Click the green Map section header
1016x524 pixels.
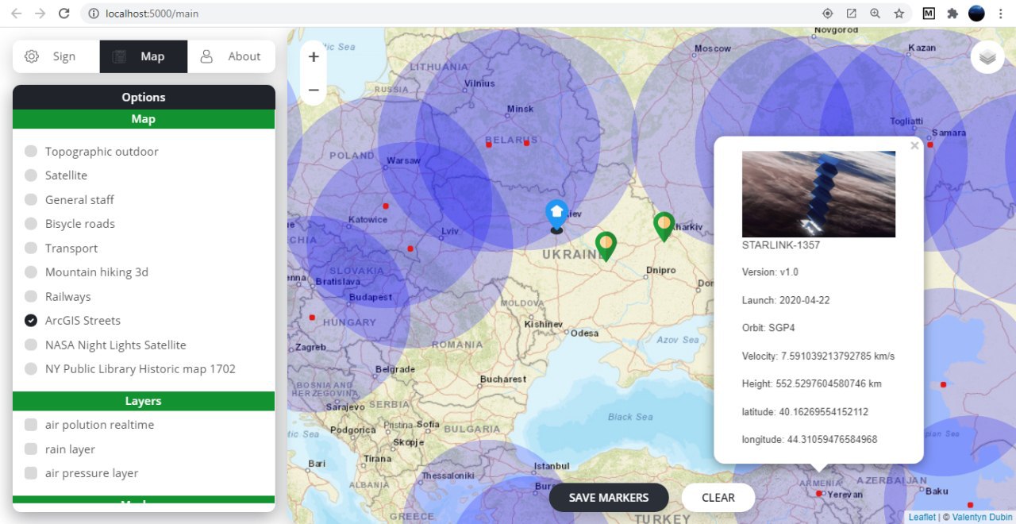pyautogui.click(x=144, y=119)
